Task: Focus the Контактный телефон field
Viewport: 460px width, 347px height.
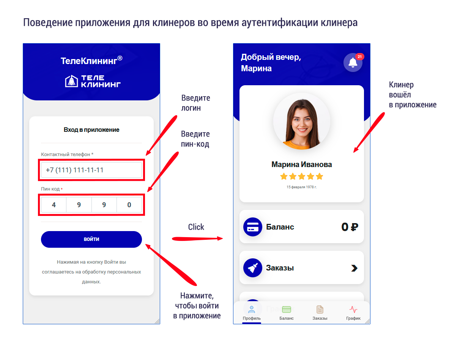Action: (x=91, y=170)
